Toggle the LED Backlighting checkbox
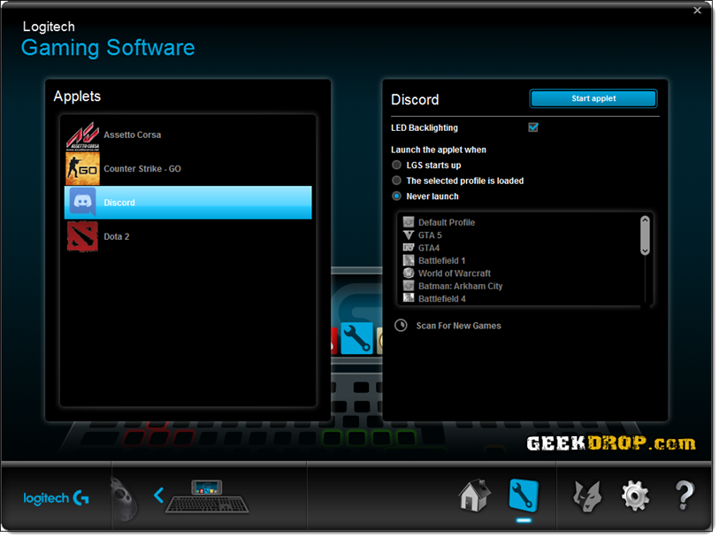The width and height of the screenshot is (719, 538). pos(532,127)
